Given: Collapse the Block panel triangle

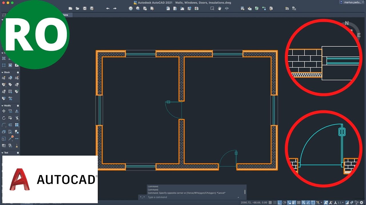Looking at the screenshot, I should pos(2,72).
